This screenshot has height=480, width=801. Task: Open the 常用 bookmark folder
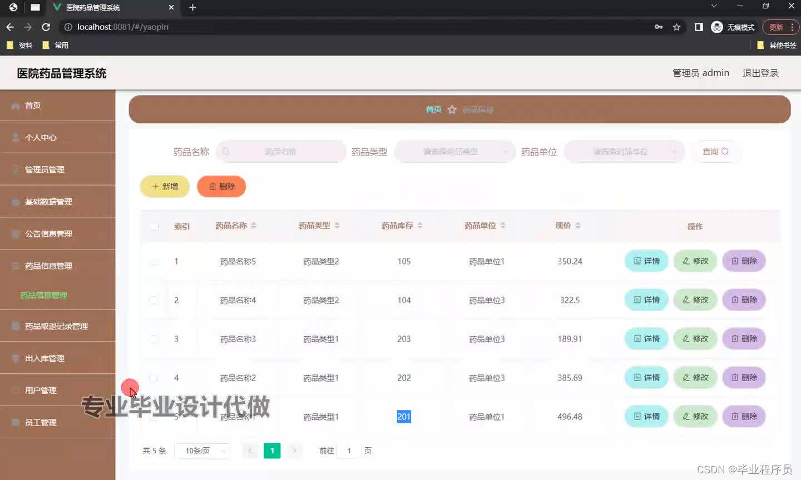tap(56, 45)
